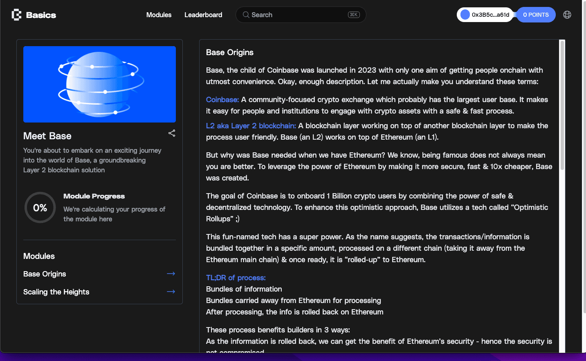Click the 'Coinbase:' highlighted term
This screenshot has width=586, height=361.
pyautogui.click(x=222, y=100)
